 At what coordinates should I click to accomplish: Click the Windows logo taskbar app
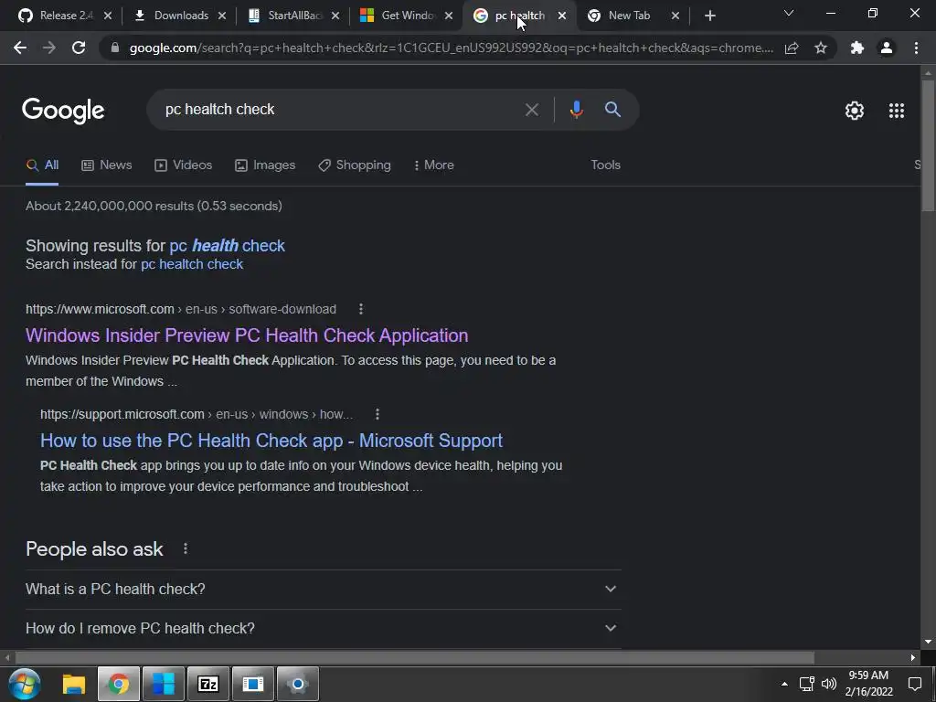click(163, 684)
